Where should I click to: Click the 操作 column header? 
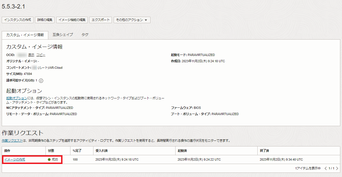click(7, 151)
